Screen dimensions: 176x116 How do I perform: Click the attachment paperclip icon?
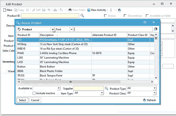(111, 10)
